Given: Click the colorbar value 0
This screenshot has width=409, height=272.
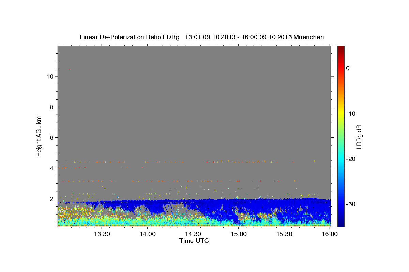Looking at the screenshot, I should tap(348, 68).
